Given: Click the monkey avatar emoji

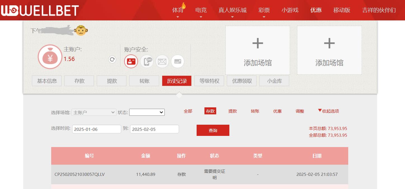Looking at the screenshot, I should pyautogui.click(x=81, y=31).
